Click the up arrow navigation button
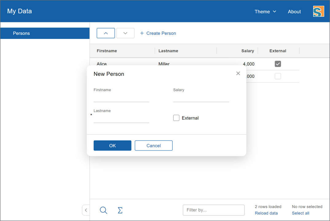Screen dimensions: 330x221 tap(106, 33)
